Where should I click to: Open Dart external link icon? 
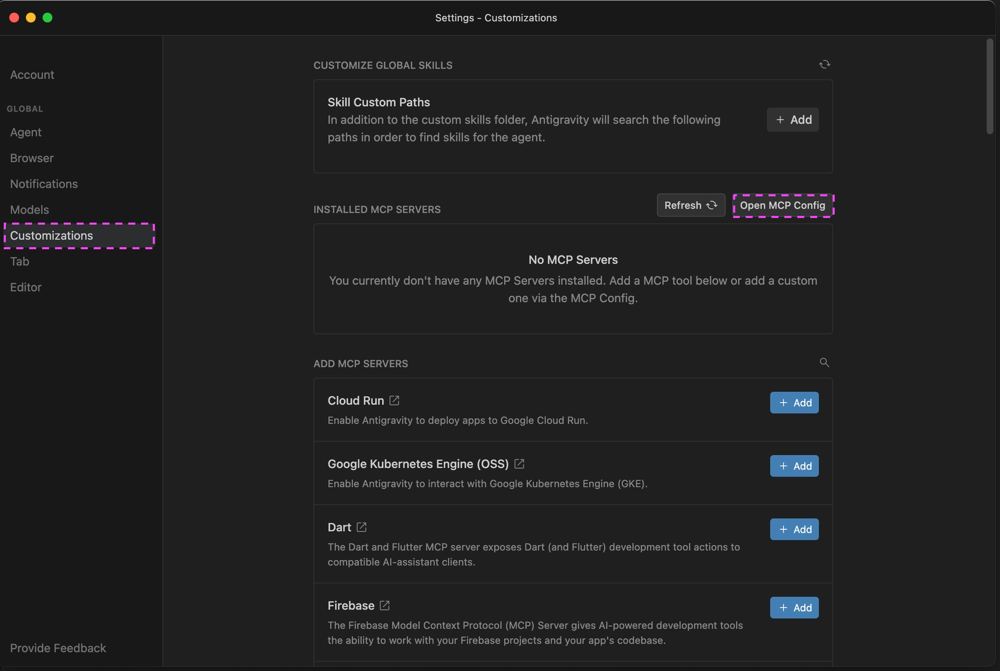coord(361,527)
